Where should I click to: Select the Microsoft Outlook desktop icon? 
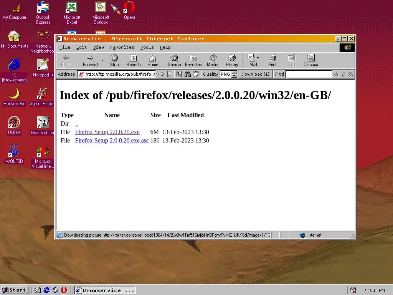[101, 13]
